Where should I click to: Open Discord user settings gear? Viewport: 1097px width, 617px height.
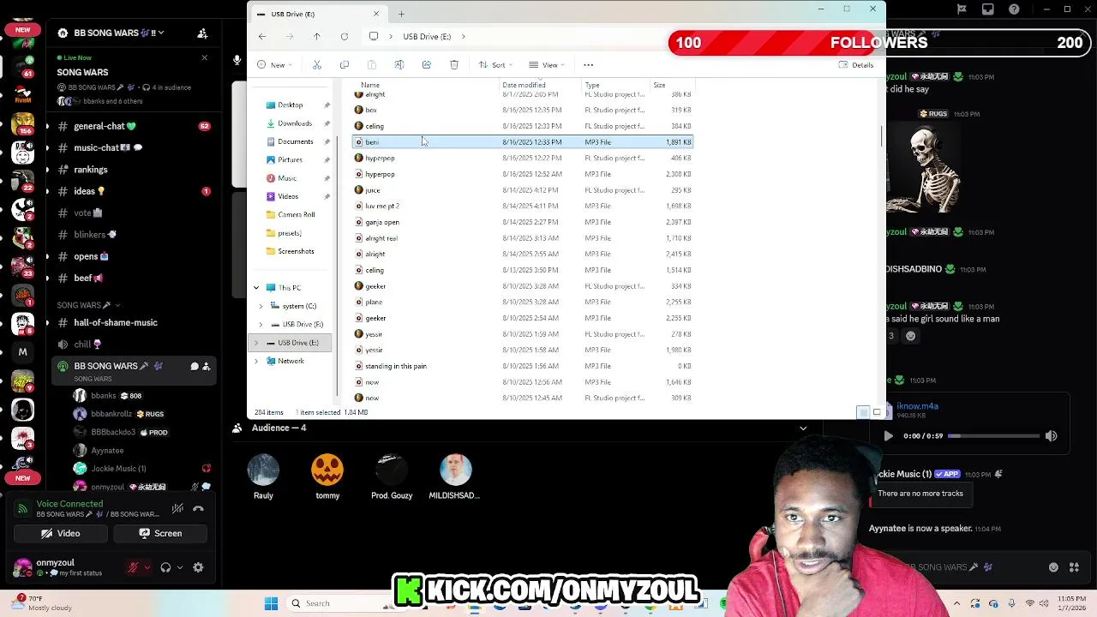point(198,567)
